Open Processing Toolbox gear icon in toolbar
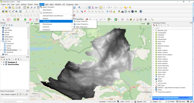Screen dimensions: 194x103 (x=89, y=8)
